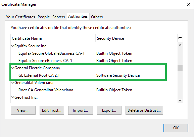Click scrollbar down arrow in certificate list
The width and height of the screenshot is (194, 137).
click(180, 100)
